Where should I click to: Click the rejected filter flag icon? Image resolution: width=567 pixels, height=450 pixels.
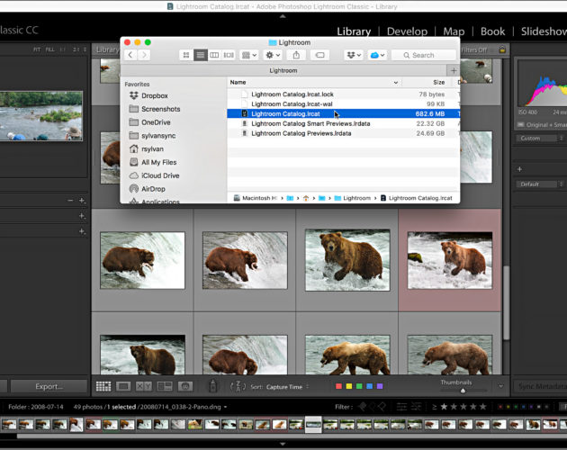pos(382,407)
